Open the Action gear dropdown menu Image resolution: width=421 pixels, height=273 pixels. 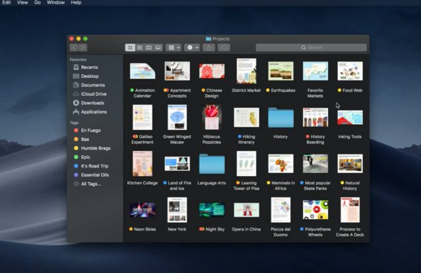tap(192, 47)
